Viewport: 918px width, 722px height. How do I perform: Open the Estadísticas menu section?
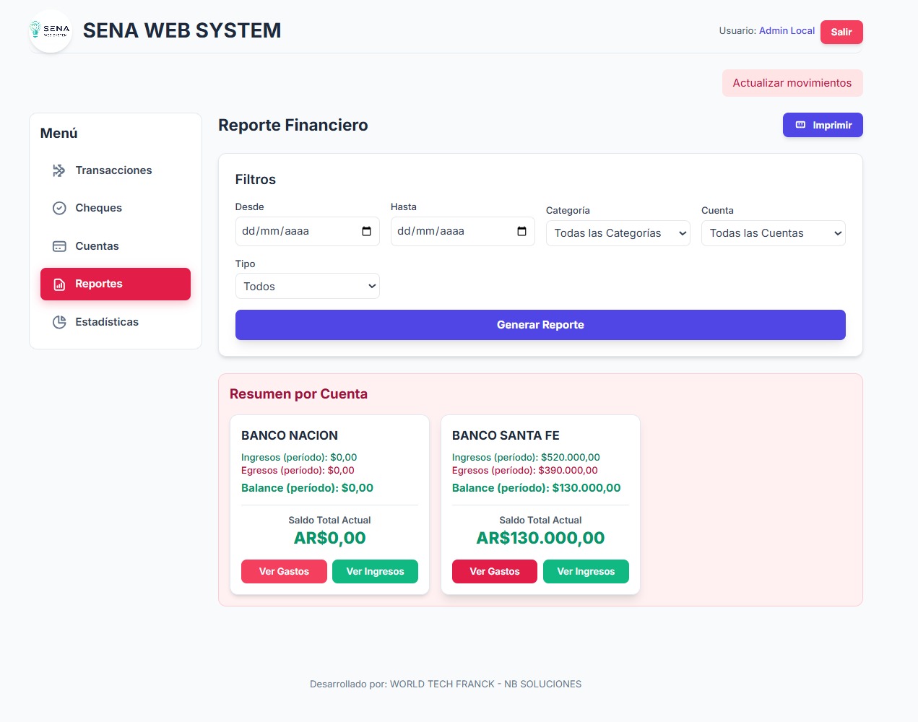coord(107,322)
